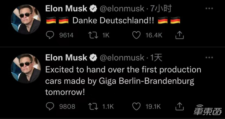Click Elon Musk name on first tweet
This screenshot has height=119, width=225.
pos(66,9)
